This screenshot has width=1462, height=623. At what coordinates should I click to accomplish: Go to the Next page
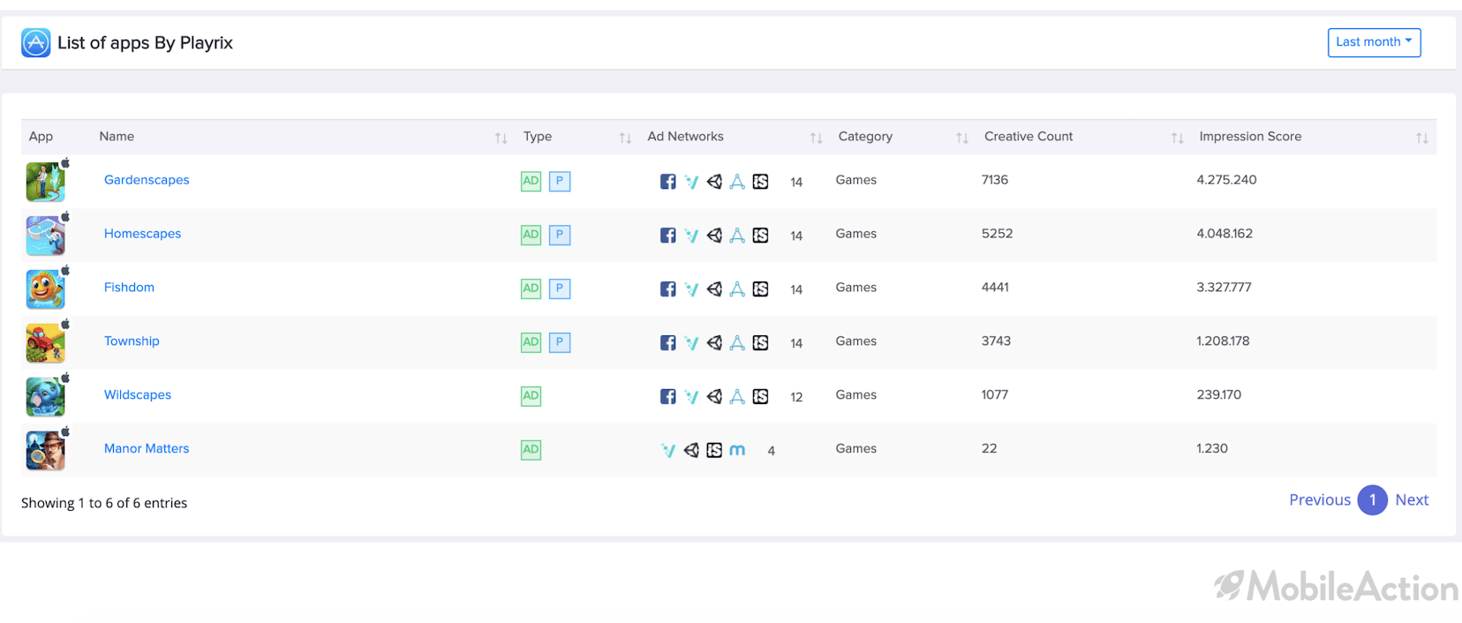click(x=1412, y=500)
